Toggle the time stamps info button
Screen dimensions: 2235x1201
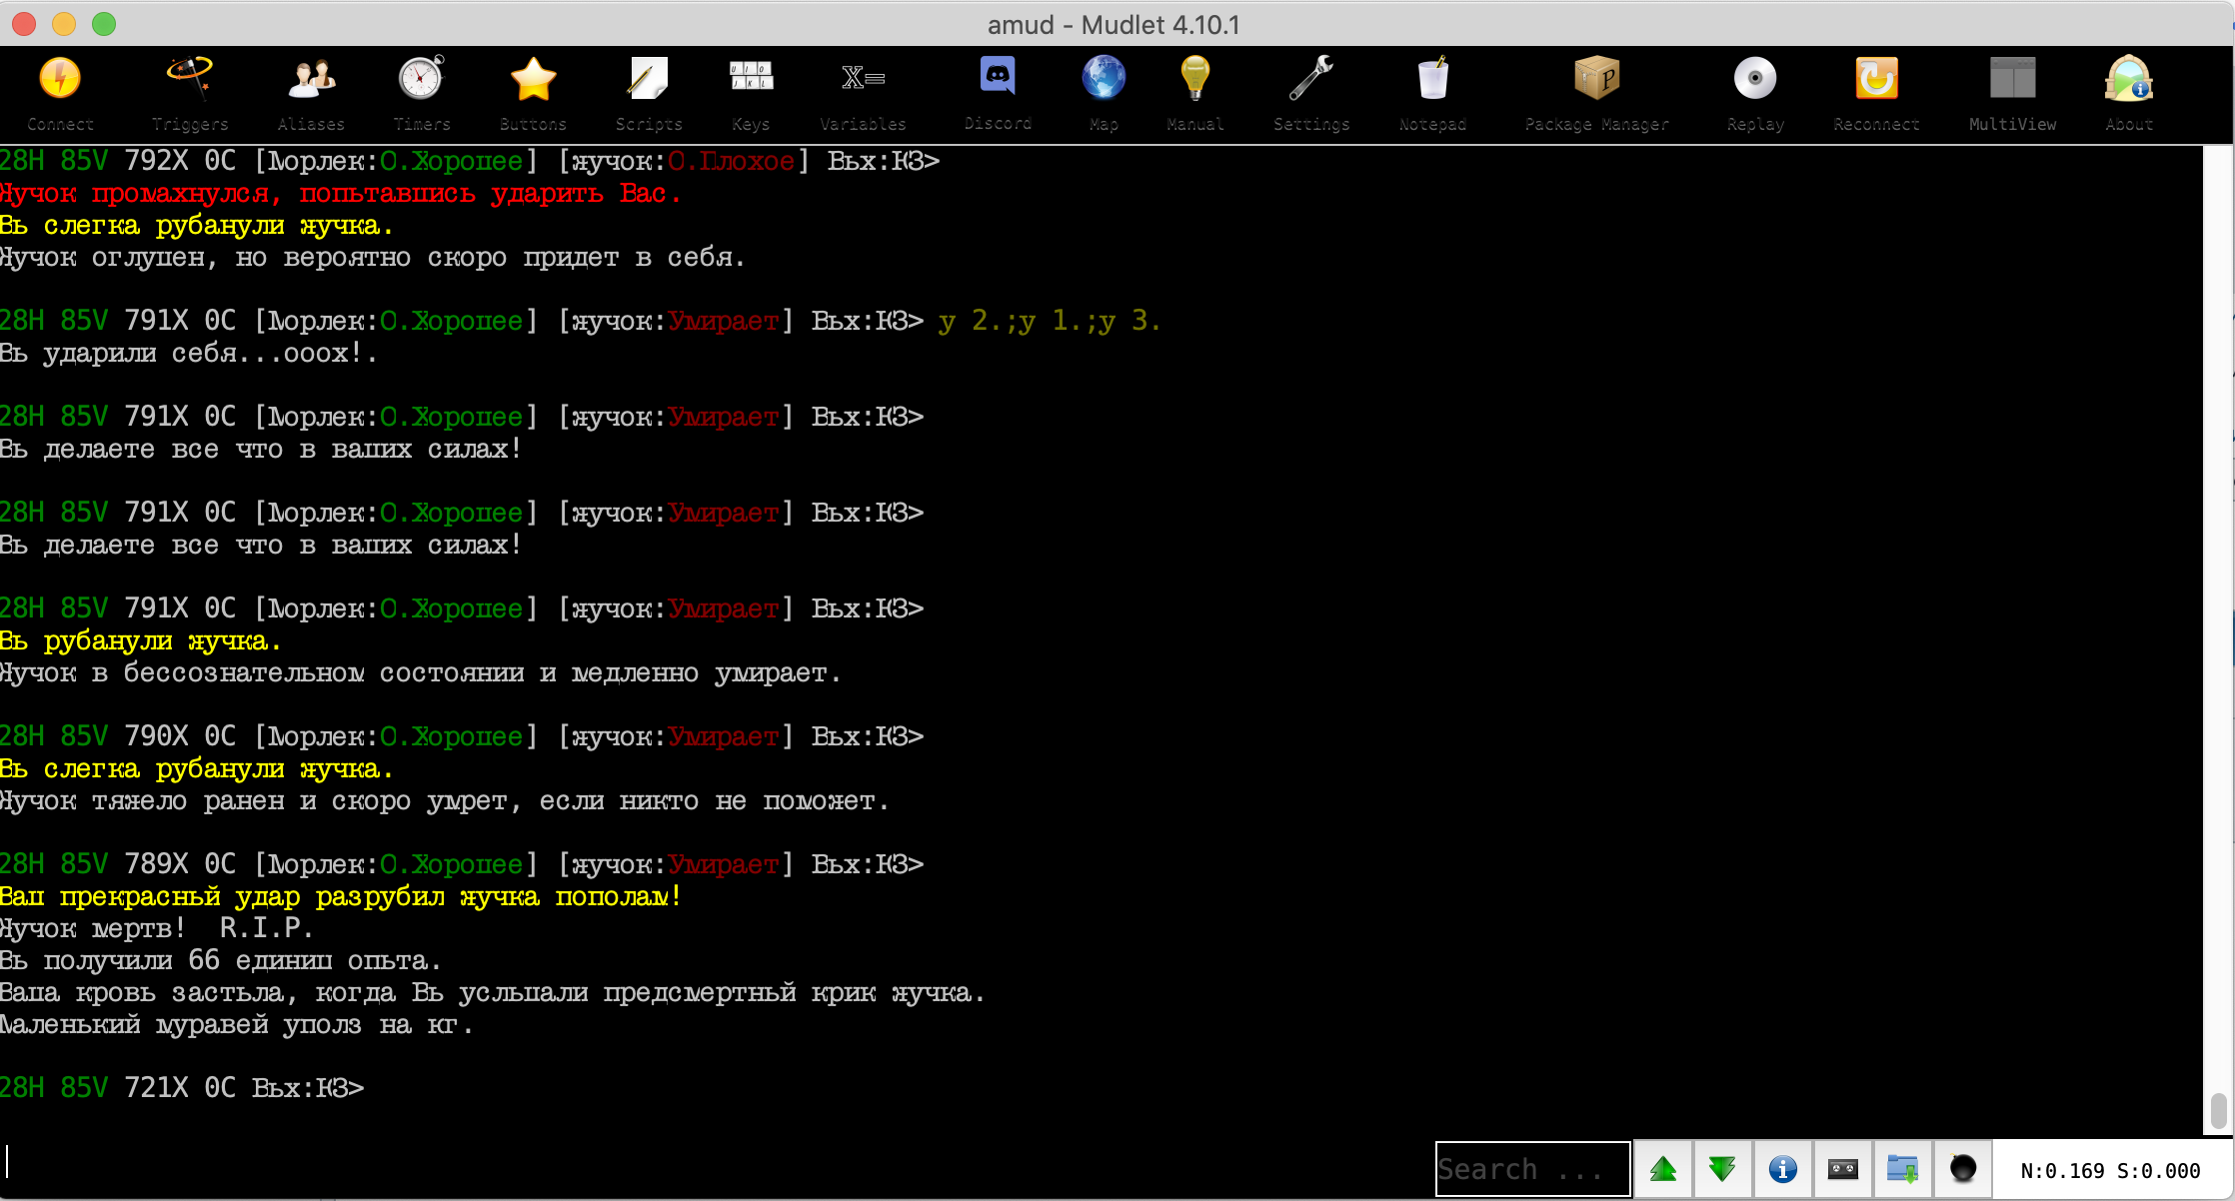[1782, 1169]
